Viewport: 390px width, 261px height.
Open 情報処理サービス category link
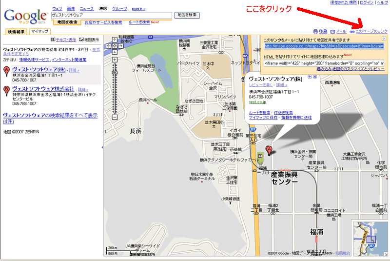pyautogui.click(x=34, y=60)
